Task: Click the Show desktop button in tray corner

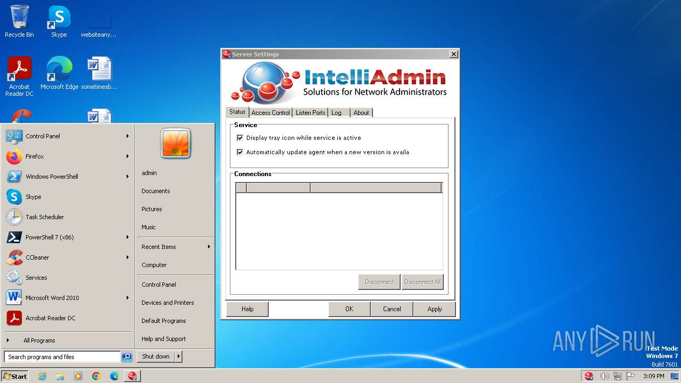Action: [x=675, y=376]
